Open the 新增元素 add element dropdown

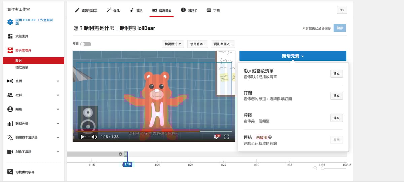293,56
